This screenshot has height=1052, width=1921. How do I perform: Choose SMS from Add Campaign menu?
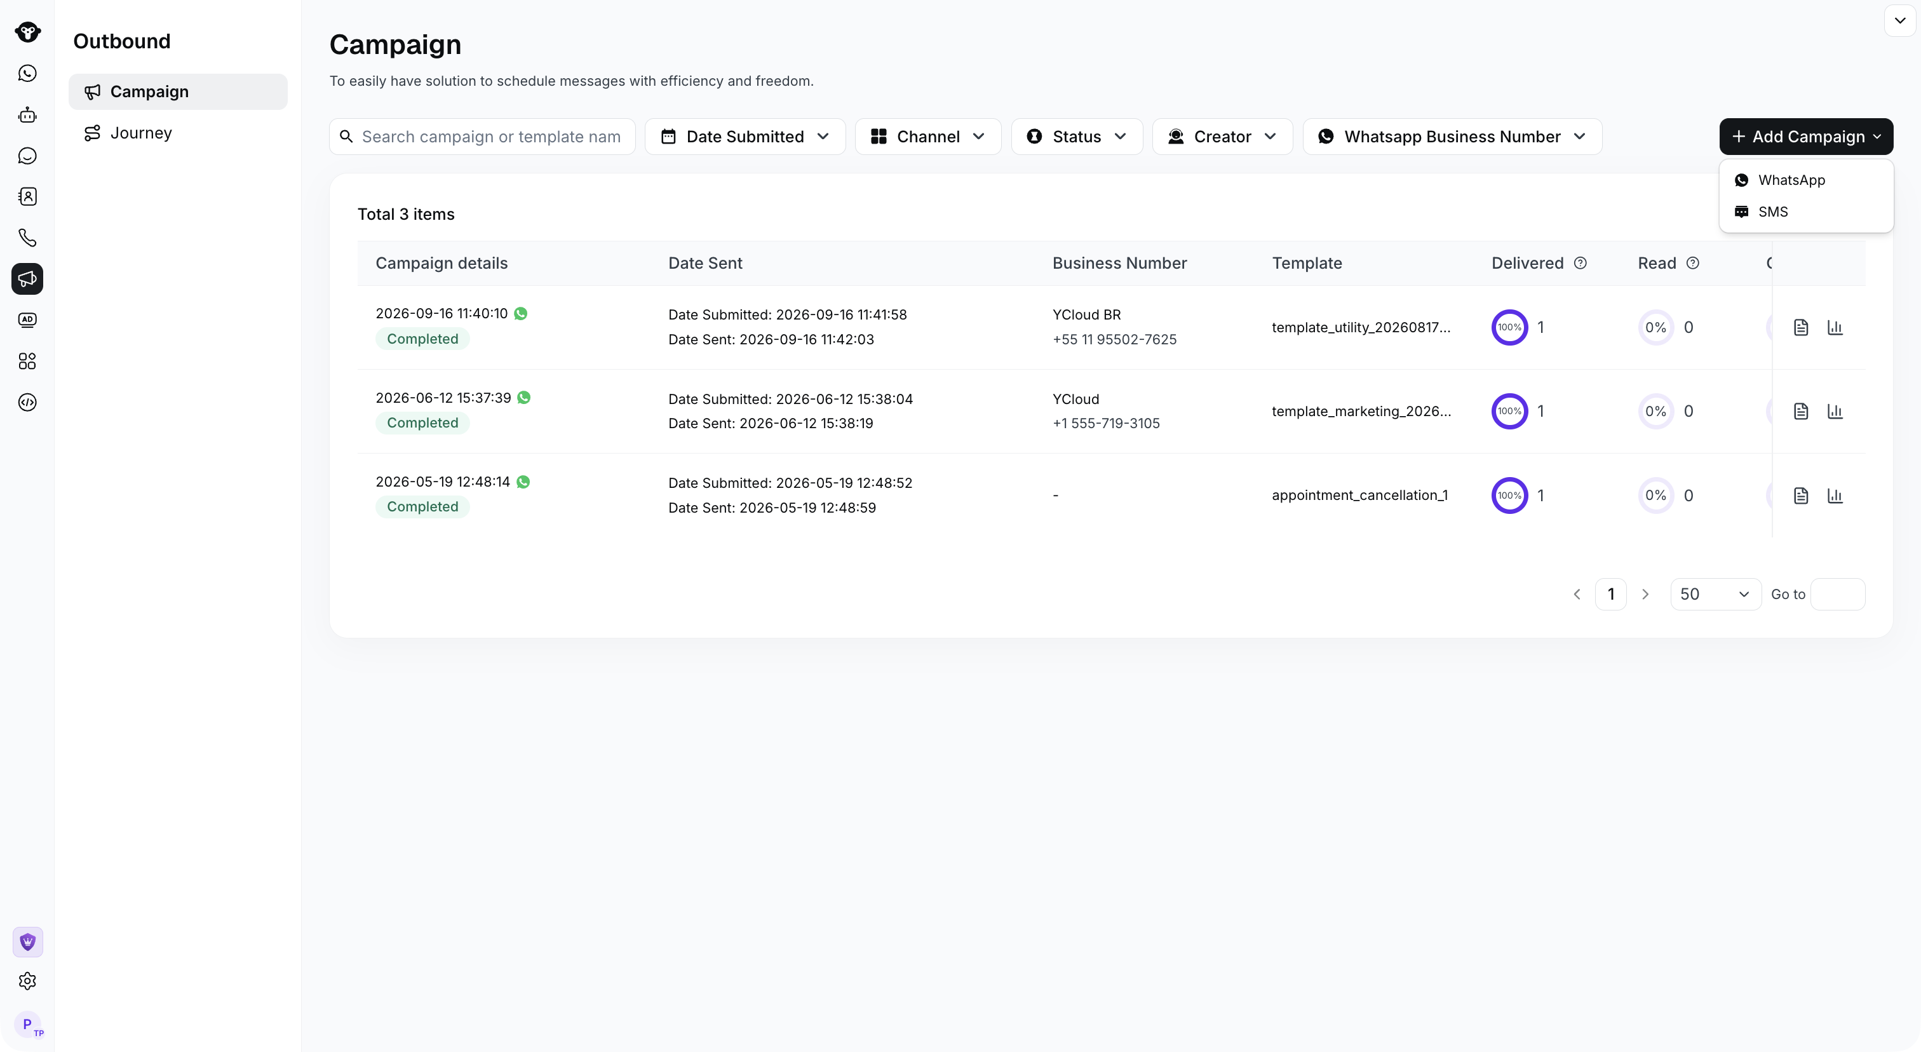[1805, 212]
